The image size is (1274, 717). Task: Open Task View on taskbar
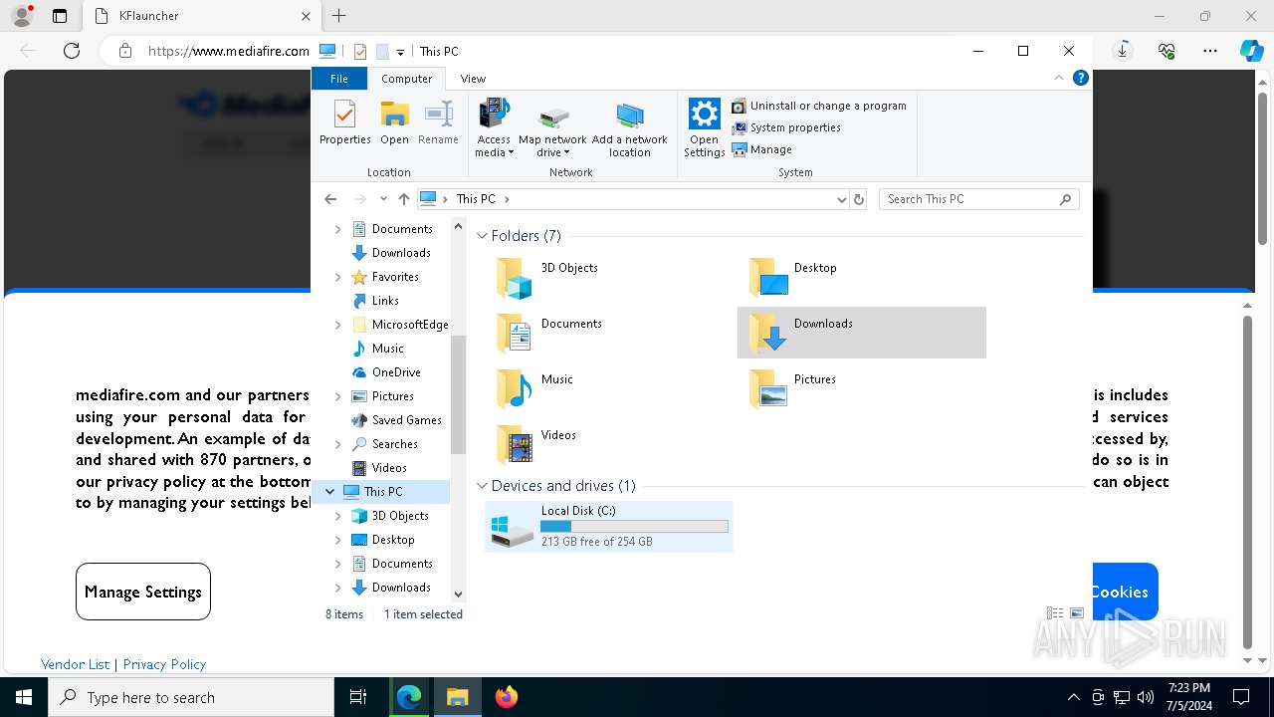[358, 697]
